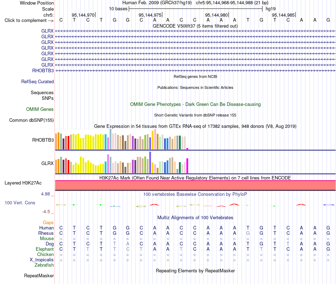This screenshot has width=336, height=284.
Task: Click the chr5:95,144,968-95,144,988 (21 bp) position text
Action: pos(232,3)
